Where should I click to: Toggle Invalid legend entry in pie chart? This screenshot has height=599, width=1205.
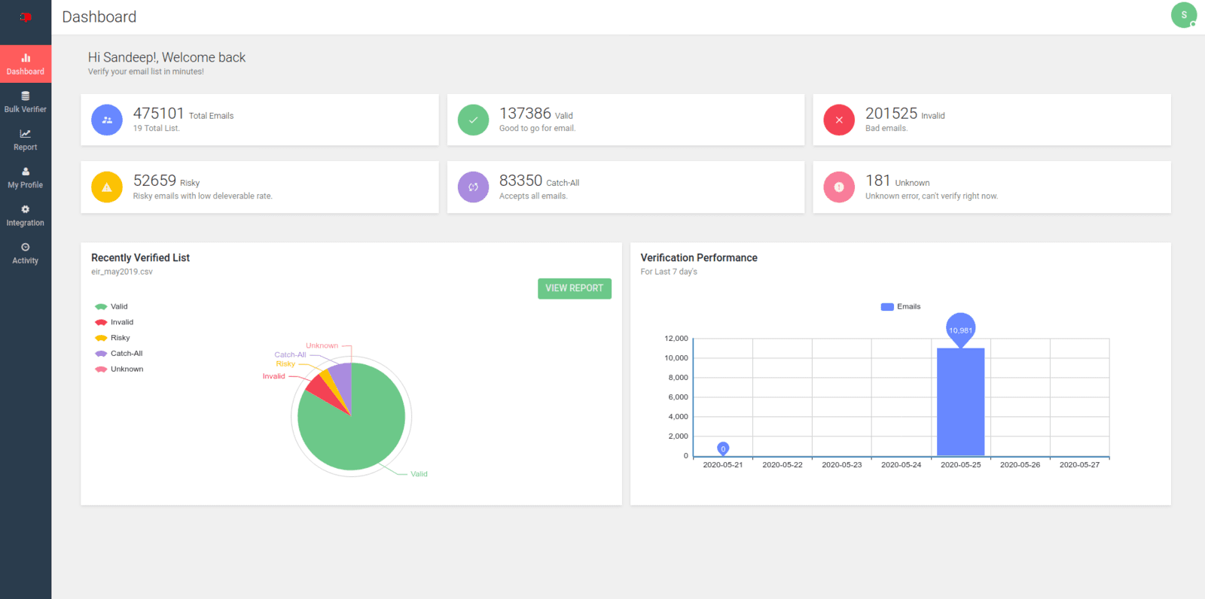(114, 322)
